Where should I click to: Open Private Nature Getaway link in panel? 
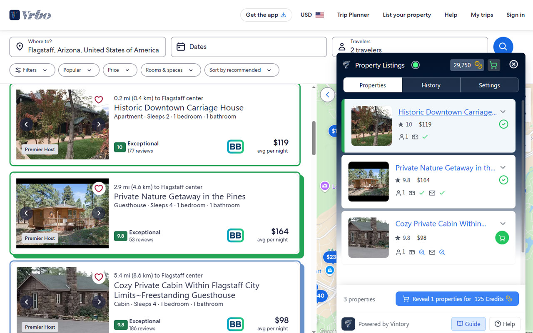point(445,168)
